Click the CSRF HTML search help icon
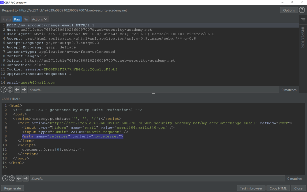Screen dimensions: 307x192 [x=5, y=178]
